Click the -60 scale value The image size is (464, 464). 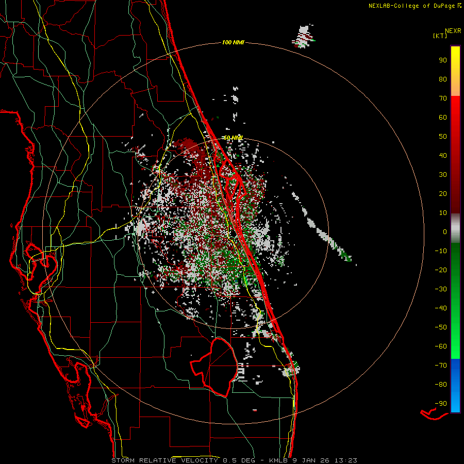(441, 346)
